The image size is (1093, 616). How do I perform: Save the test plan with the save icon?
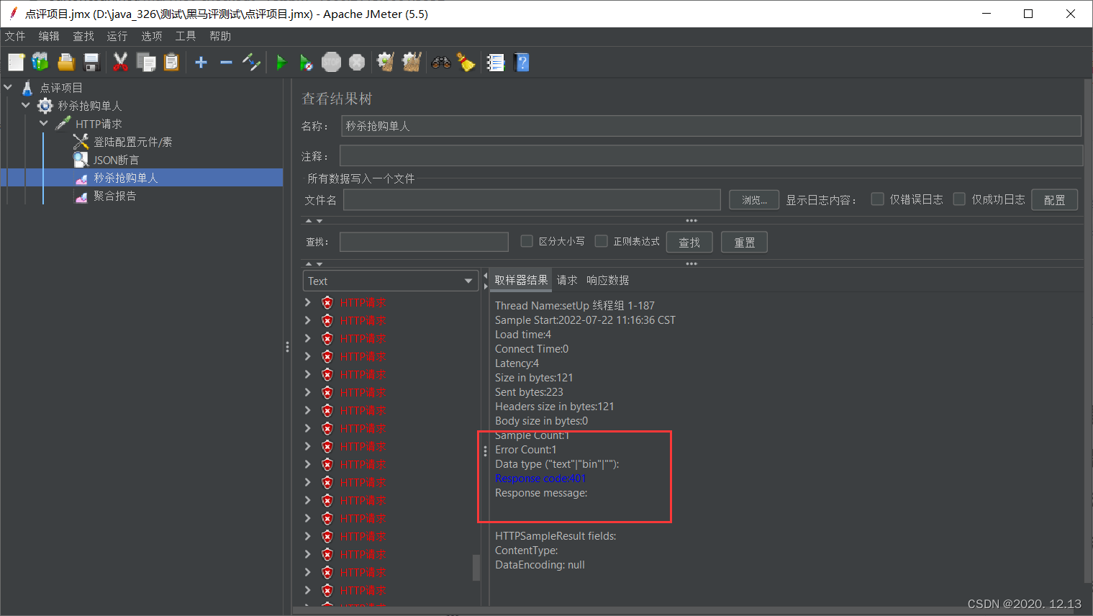click(91, 62)
